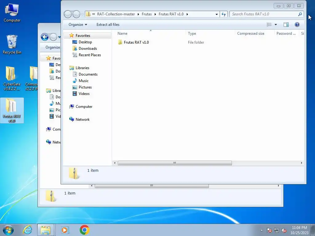Open the Recycle Bin desktop icon

[x=12, y=45]
